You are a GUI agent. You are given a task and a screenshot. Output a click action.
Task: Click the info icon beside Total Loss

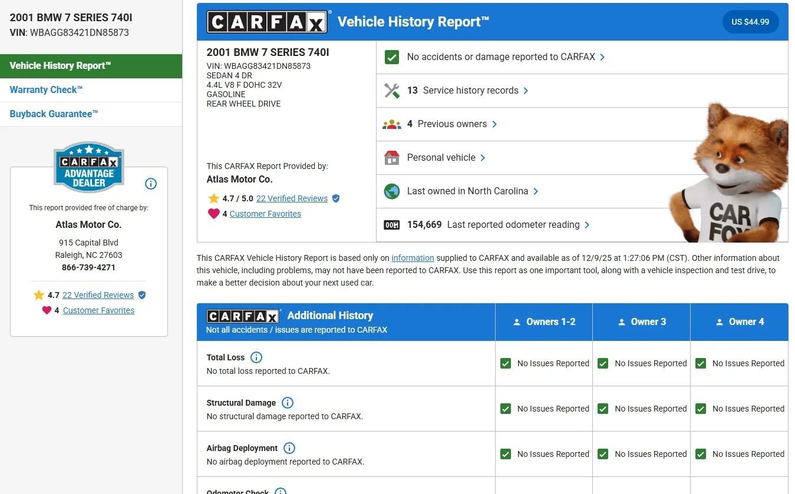click(x=256, y=357)
